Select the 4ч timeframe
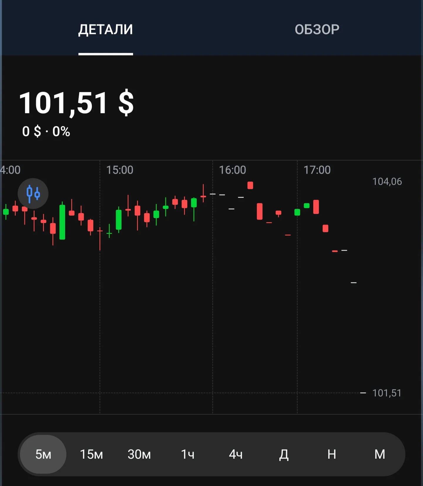 tap(236, 454)
